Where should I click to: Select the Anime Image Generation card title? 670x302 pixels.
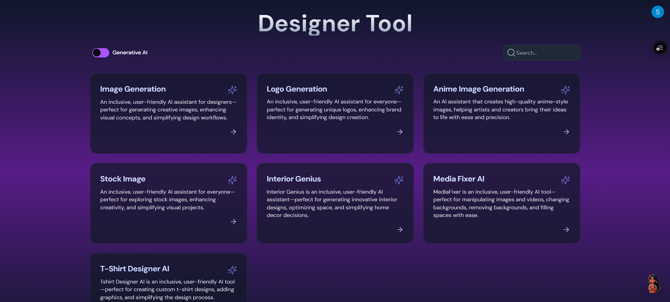click(479, 89)
